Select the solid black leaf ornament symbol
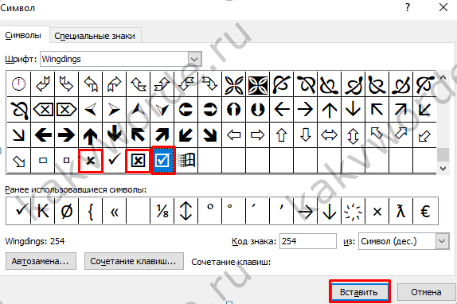Viewport: 457px width, 304px height. (x=258, y=84)
